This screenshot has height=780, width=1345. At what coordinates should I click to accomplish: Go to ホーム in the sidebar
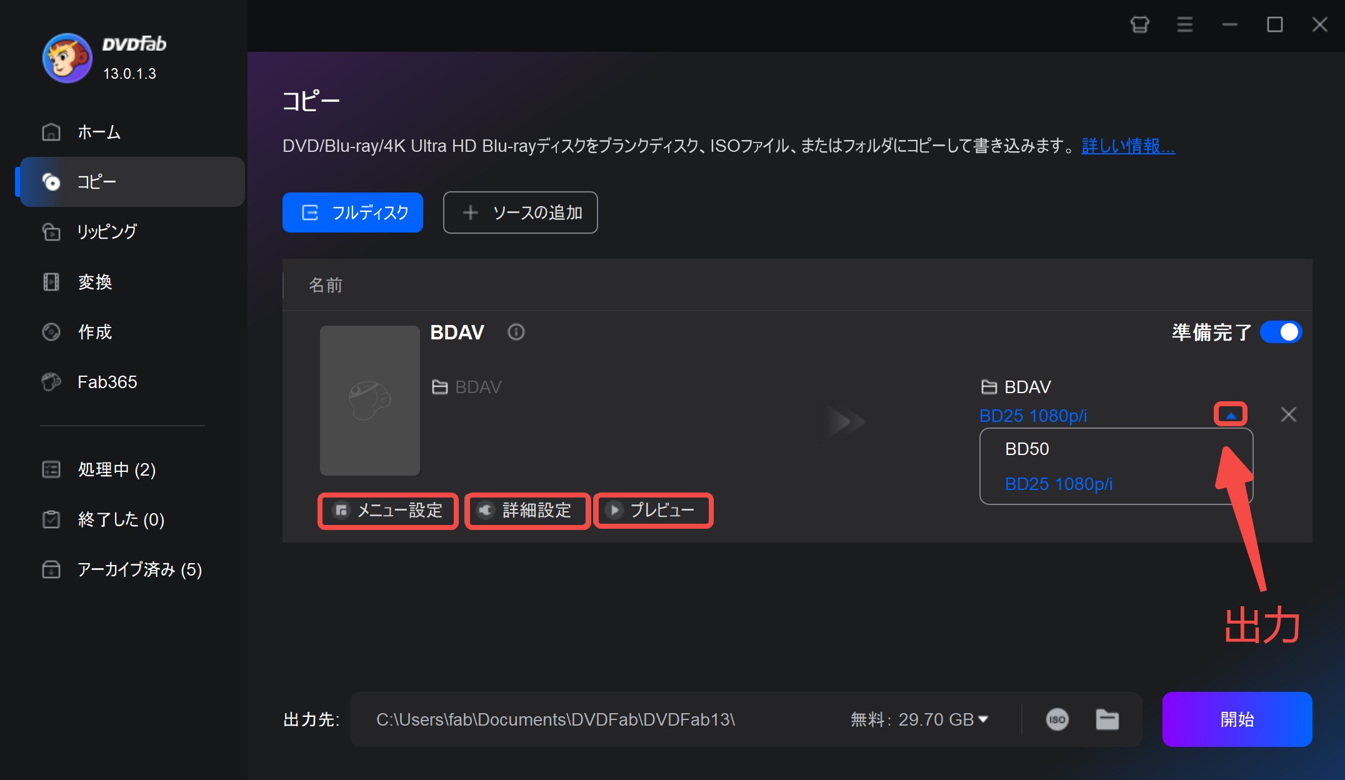click(131, 132)
